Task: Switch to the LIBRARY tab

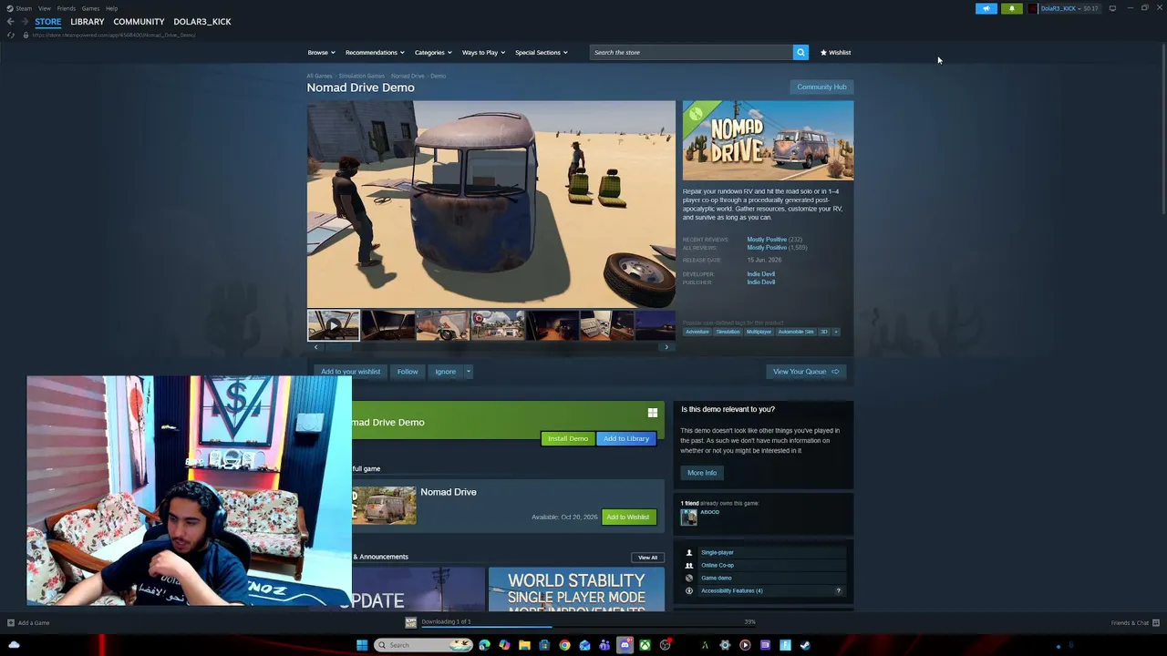Action: [88, 21]
